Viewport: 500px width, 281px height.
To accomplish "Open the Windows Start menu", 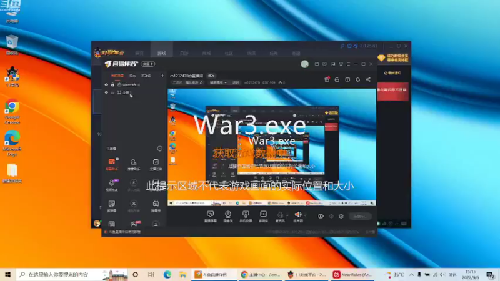I will [8, 275].
